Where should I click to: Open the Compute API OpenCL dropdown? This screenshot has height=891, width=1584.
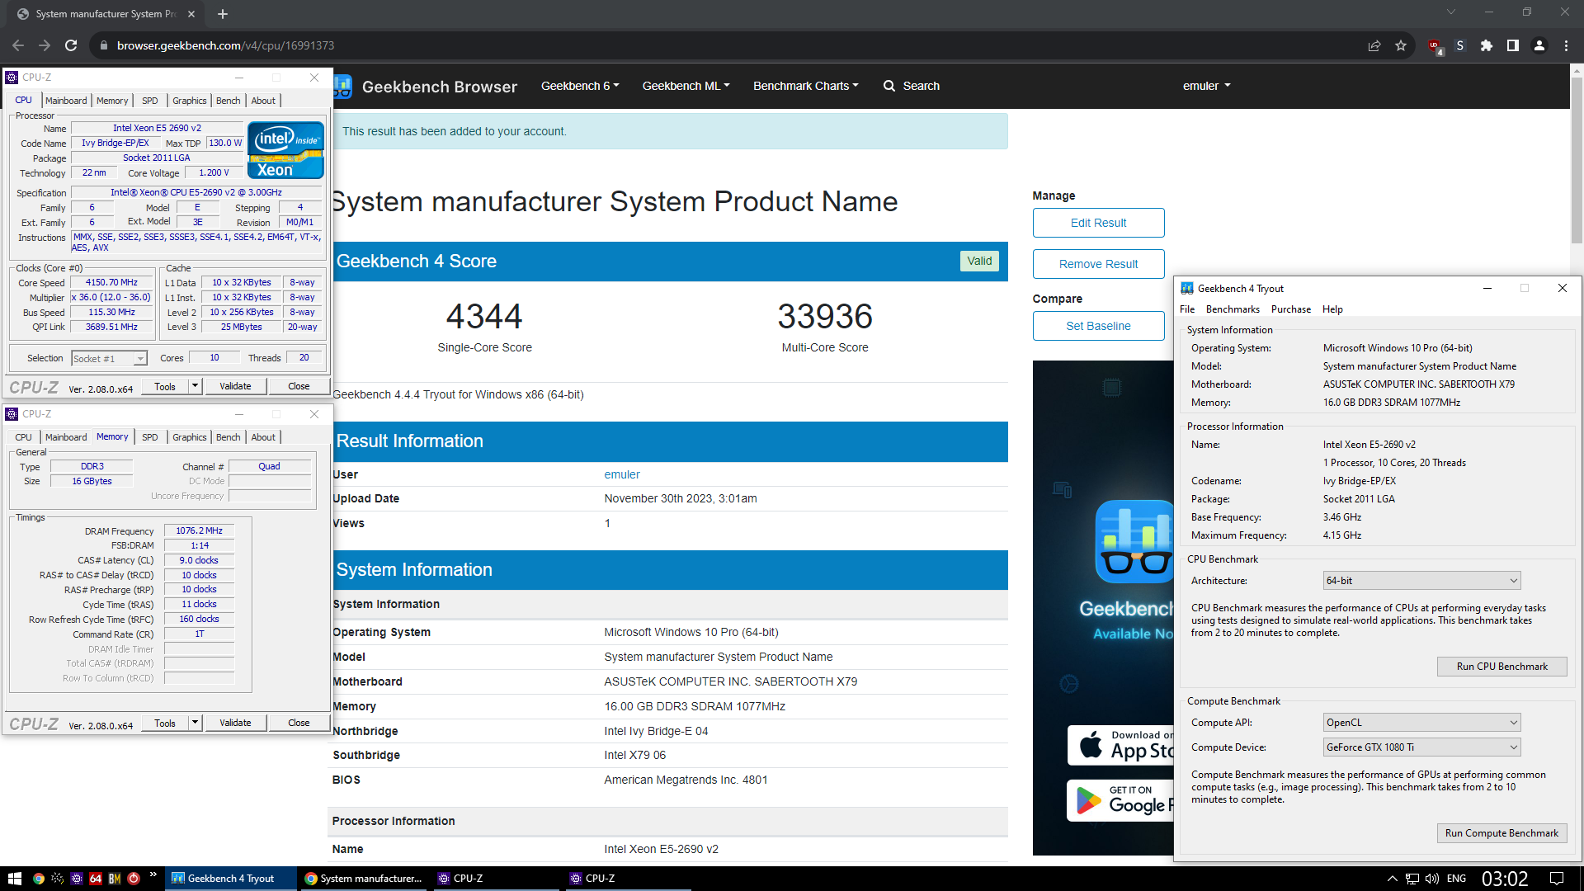1421,723
